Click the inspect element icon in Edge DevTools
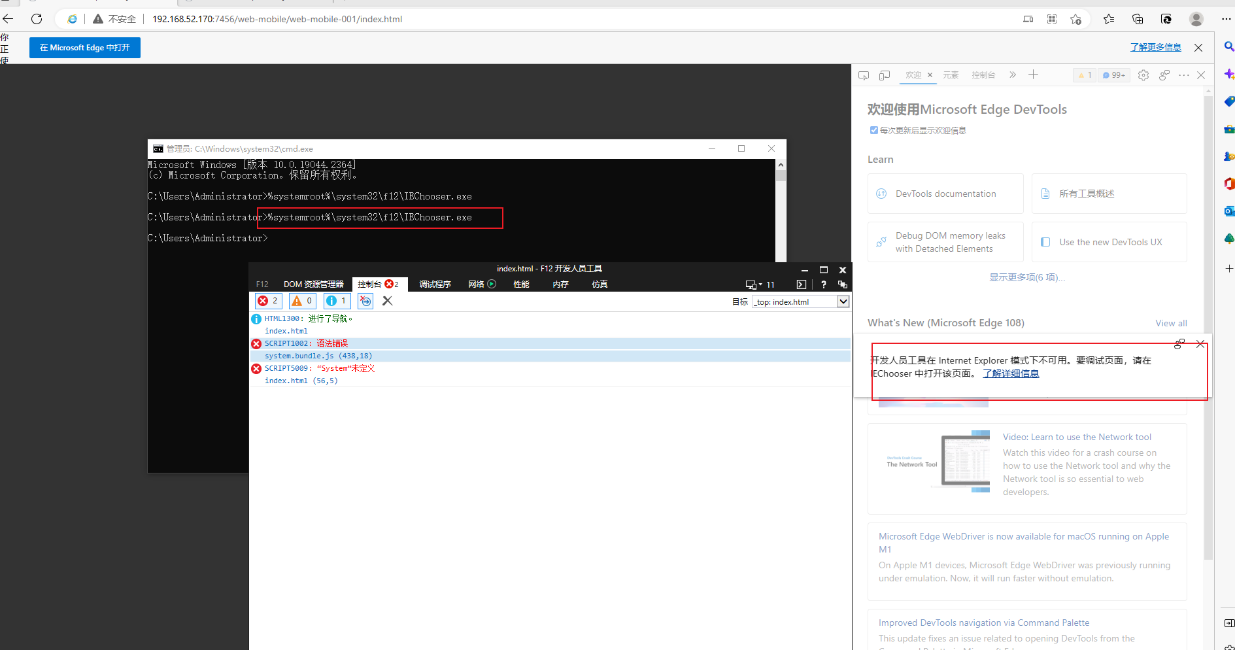This screenshot has width=1235, height=650. [x=864, y=75]
